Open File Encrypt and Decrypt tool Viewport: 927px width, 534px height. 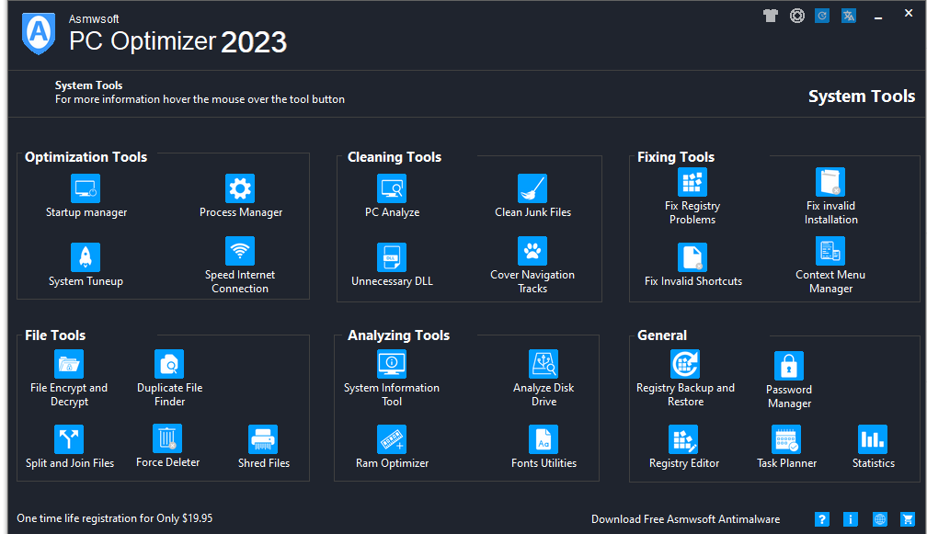coord(69,364)
